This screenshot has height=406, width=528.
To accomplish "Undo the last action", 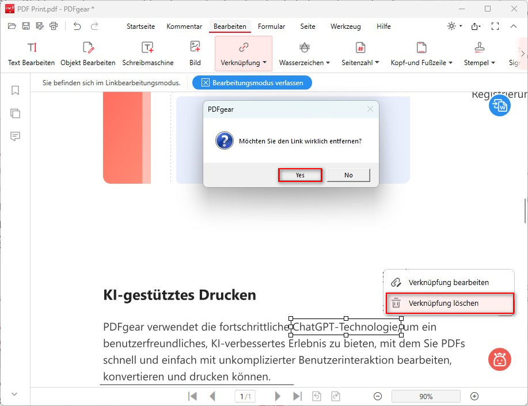I will pyautogui.click(x=76, y=26).
